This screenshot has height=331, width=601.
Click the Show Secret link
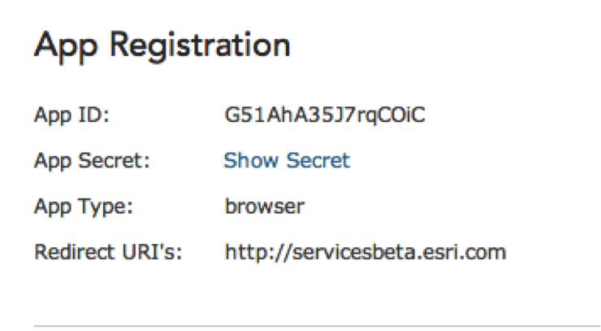point(287,160)
